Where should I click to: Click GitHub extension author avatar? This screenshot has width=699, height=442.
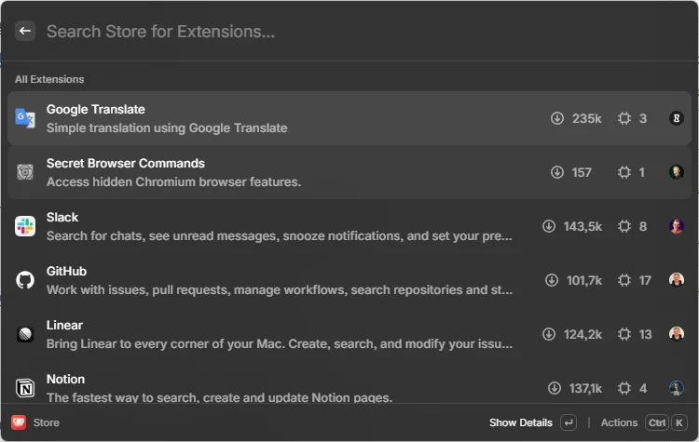677,280
